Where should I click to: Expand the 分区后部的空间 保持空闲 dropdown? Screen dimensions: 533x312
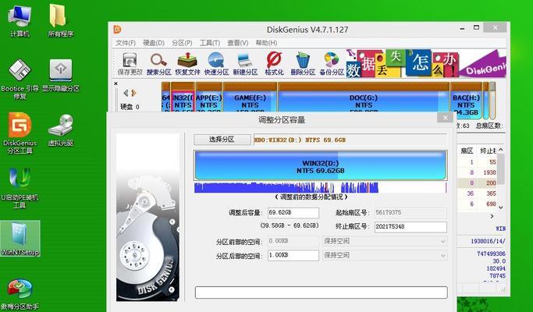click(442, 255)
